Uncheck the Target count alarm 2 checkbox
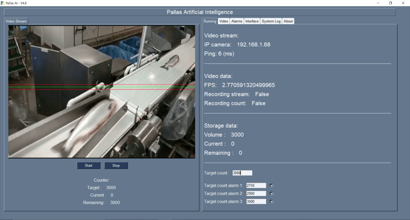Image resolution: width=410 pixels, height=220 pixels. point(272,194)
